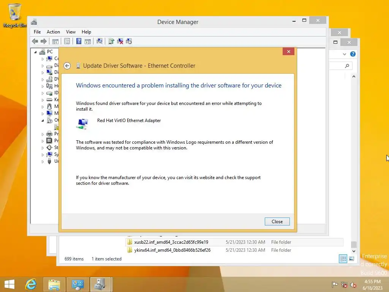Open Action Center flag in system tray
The height and width of the screenshot is (292, 389).
(335, 284)
